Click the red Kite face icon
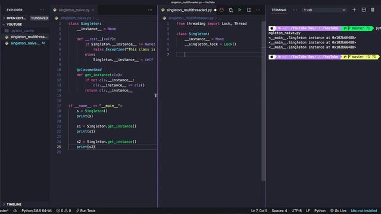Viewport: 381px width, 214px height. [221, 10]
